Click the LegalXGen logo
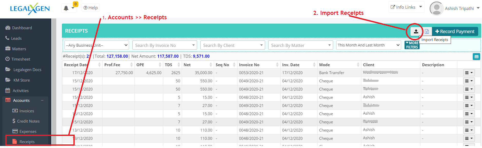This screenshot has height=148, width=482. tap(30, 9)
